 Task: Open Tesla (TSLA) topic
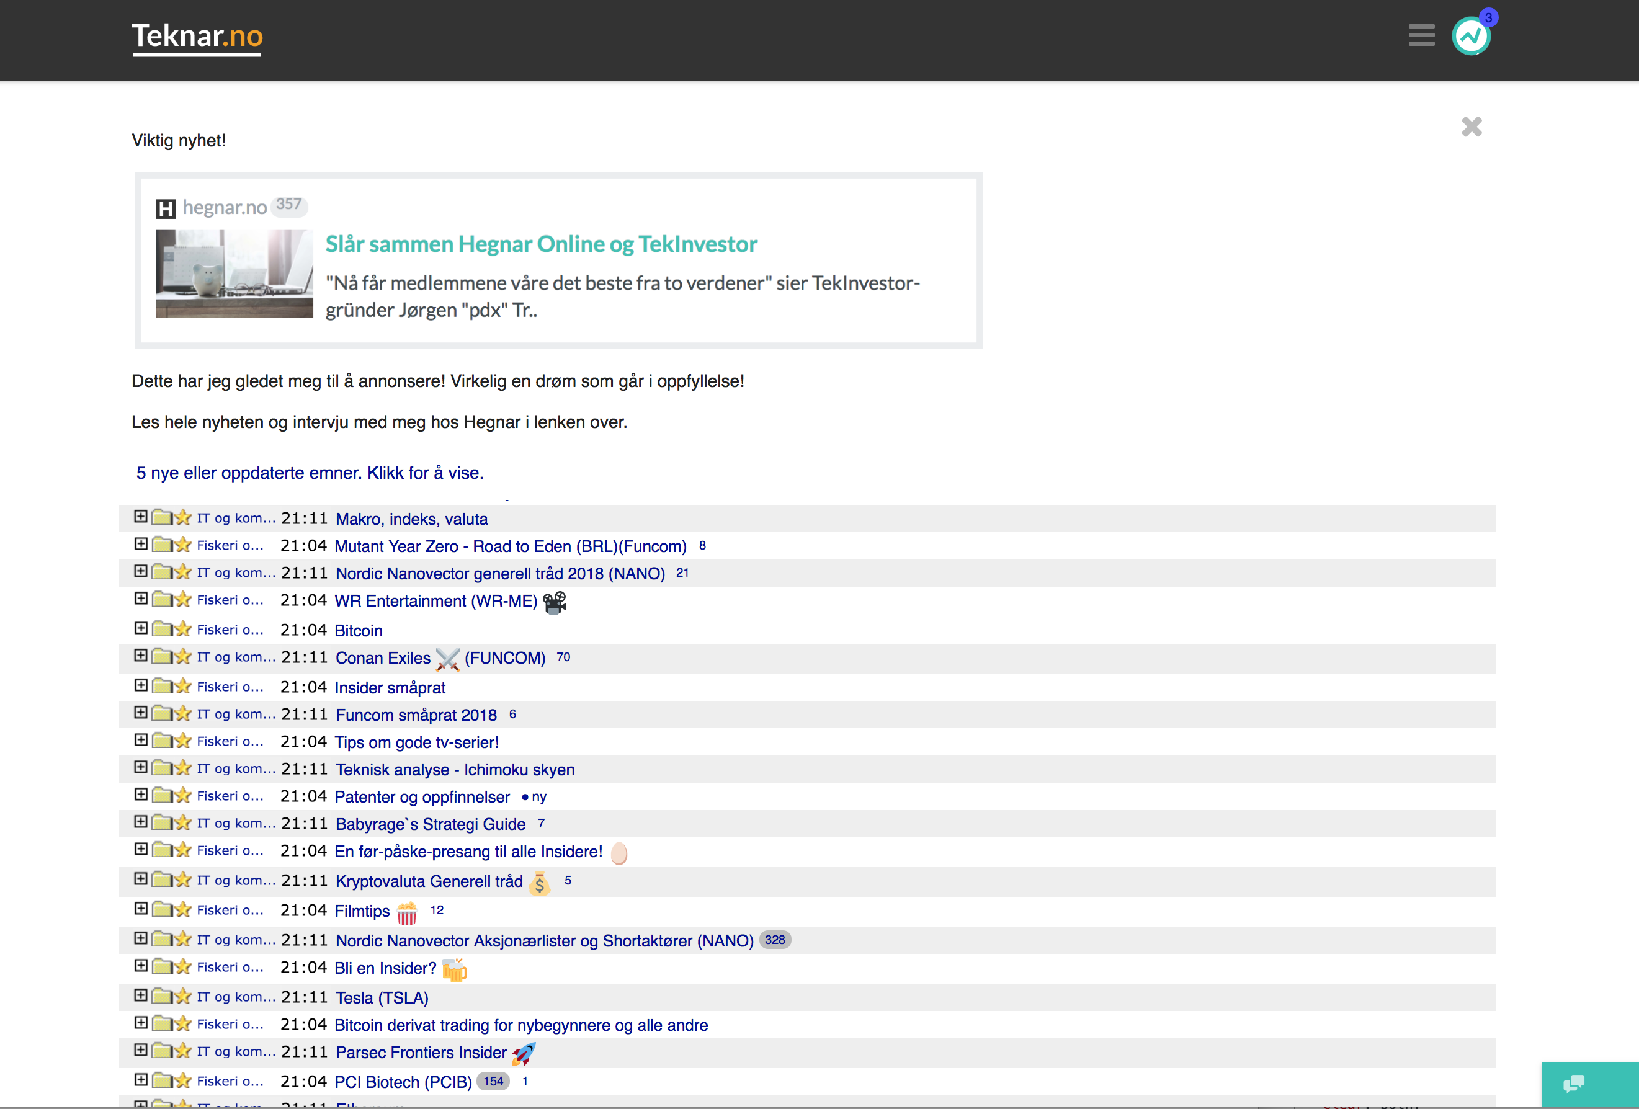tap(382, 997)
